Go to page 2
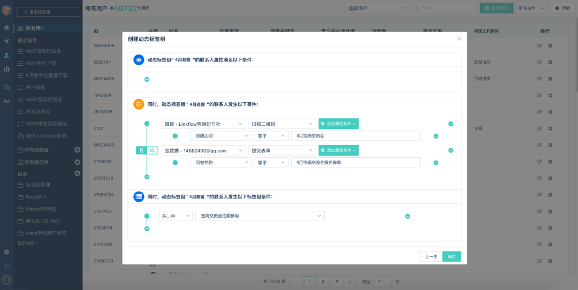 [323, 281]
